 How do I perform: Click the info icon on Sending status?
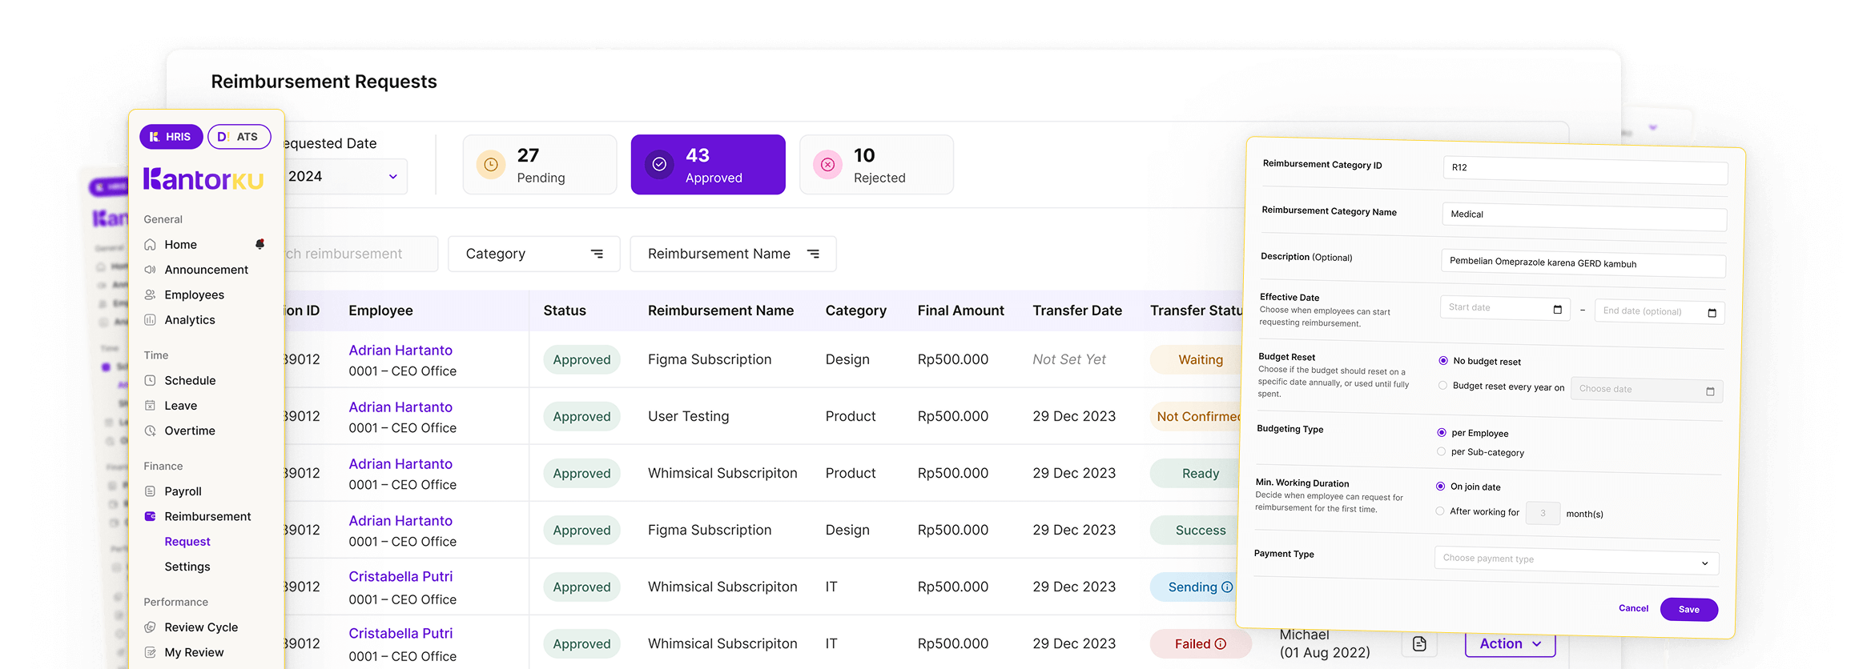pyautogui.click(x=1227, y=587)
